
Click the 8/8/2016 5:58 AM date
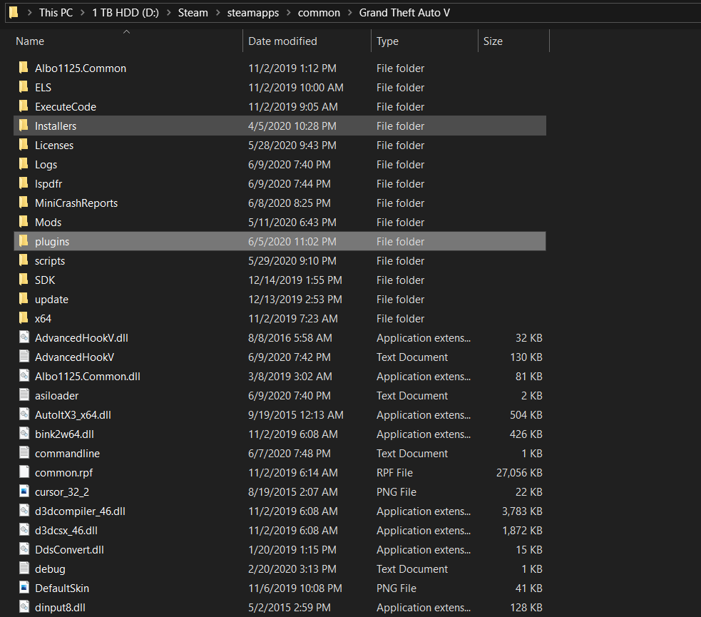click(x=290, y=338)
